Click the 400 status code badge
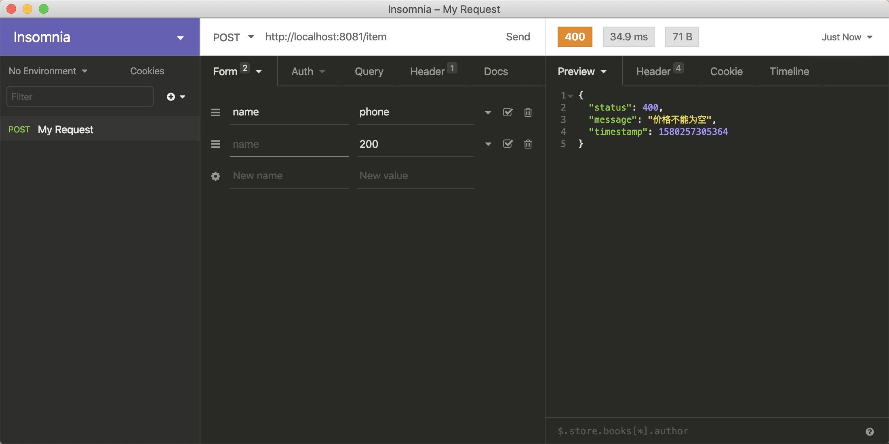889x444 pixels. click(x=575, y=37)
